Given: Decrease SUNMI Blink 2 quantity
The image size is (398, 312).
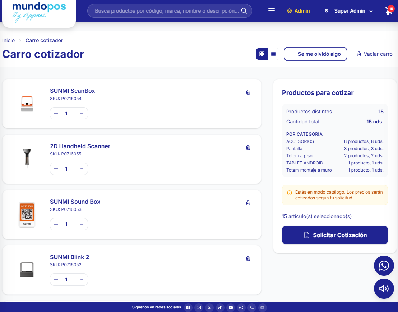Looking at the screenshot, I should pos(56,280).
